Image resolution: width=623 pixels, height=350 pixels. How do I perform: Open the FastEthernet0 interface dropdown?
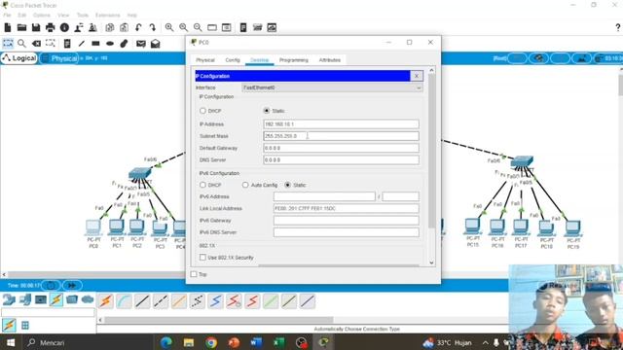(x=332, y=87)
